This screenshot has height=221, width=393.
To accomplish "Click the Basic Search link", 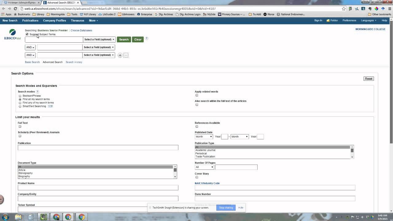I will tap(32, 62).
